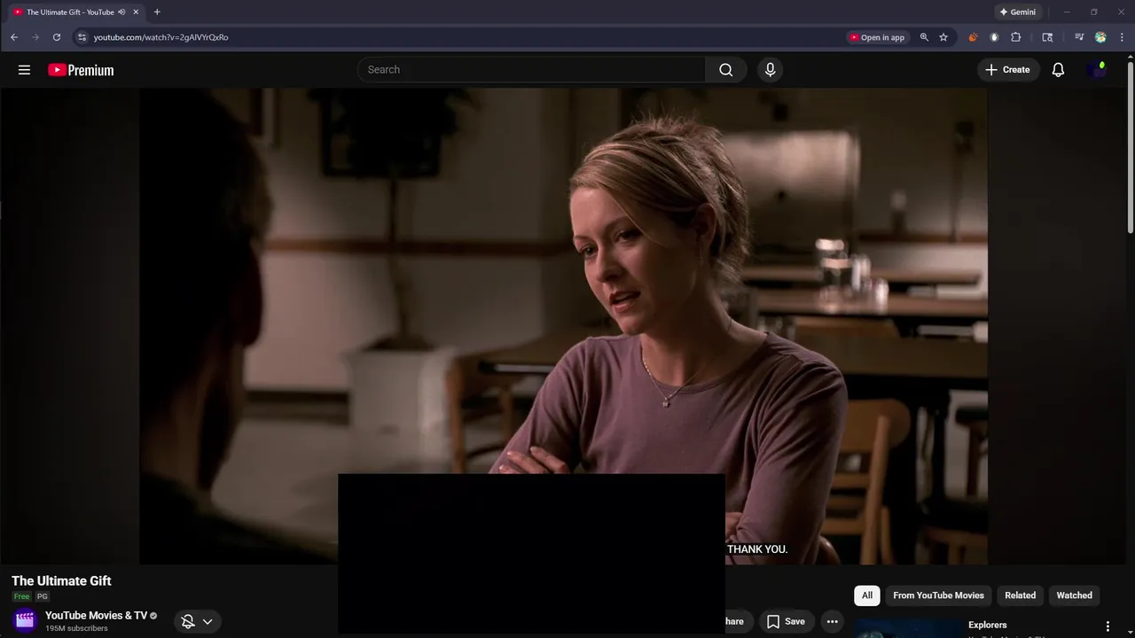This screenshot has width=1135, height=638.
Task: Open the YouTube account avatar menu
Action: [x=1097, y=70]
